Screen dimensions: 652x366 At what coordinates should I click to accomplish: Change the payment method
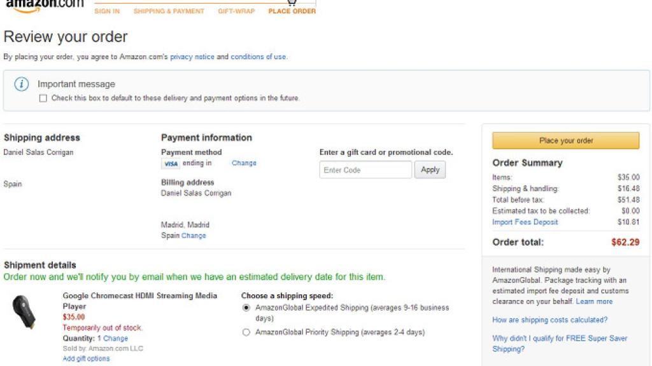click(x=244, y=163)
